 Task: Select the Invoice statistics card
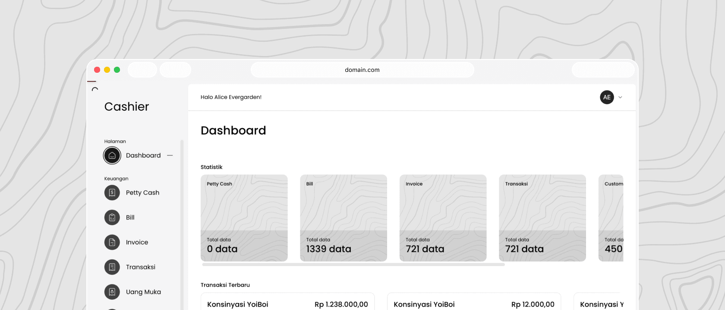pos(443,218)
